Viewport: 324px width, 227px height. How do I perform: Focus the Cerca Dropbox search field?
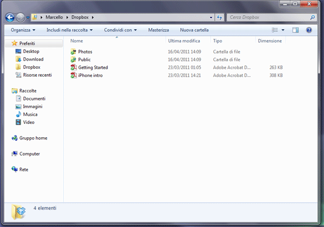(272, 17)
